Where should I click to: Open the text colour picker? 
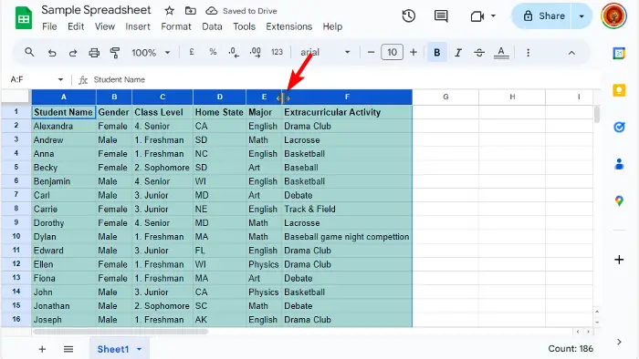[501, 53]
